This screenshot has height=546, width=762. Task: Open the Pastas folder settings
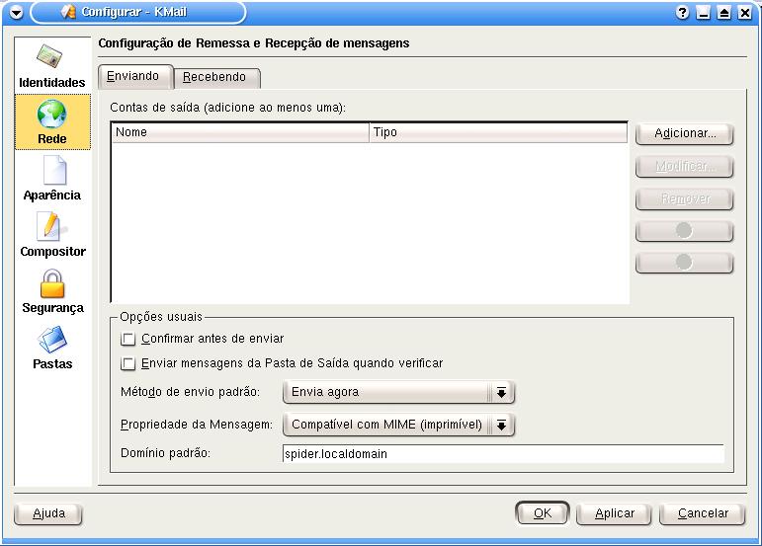[52, 347]
